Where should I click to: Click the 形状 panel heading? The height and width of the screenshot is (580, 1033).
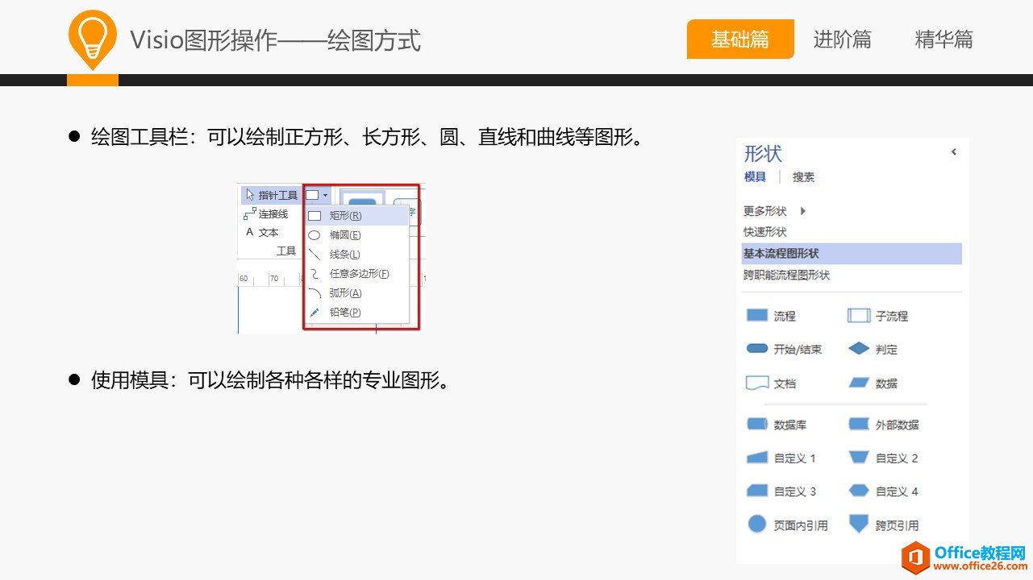click(x=763, y=153)
